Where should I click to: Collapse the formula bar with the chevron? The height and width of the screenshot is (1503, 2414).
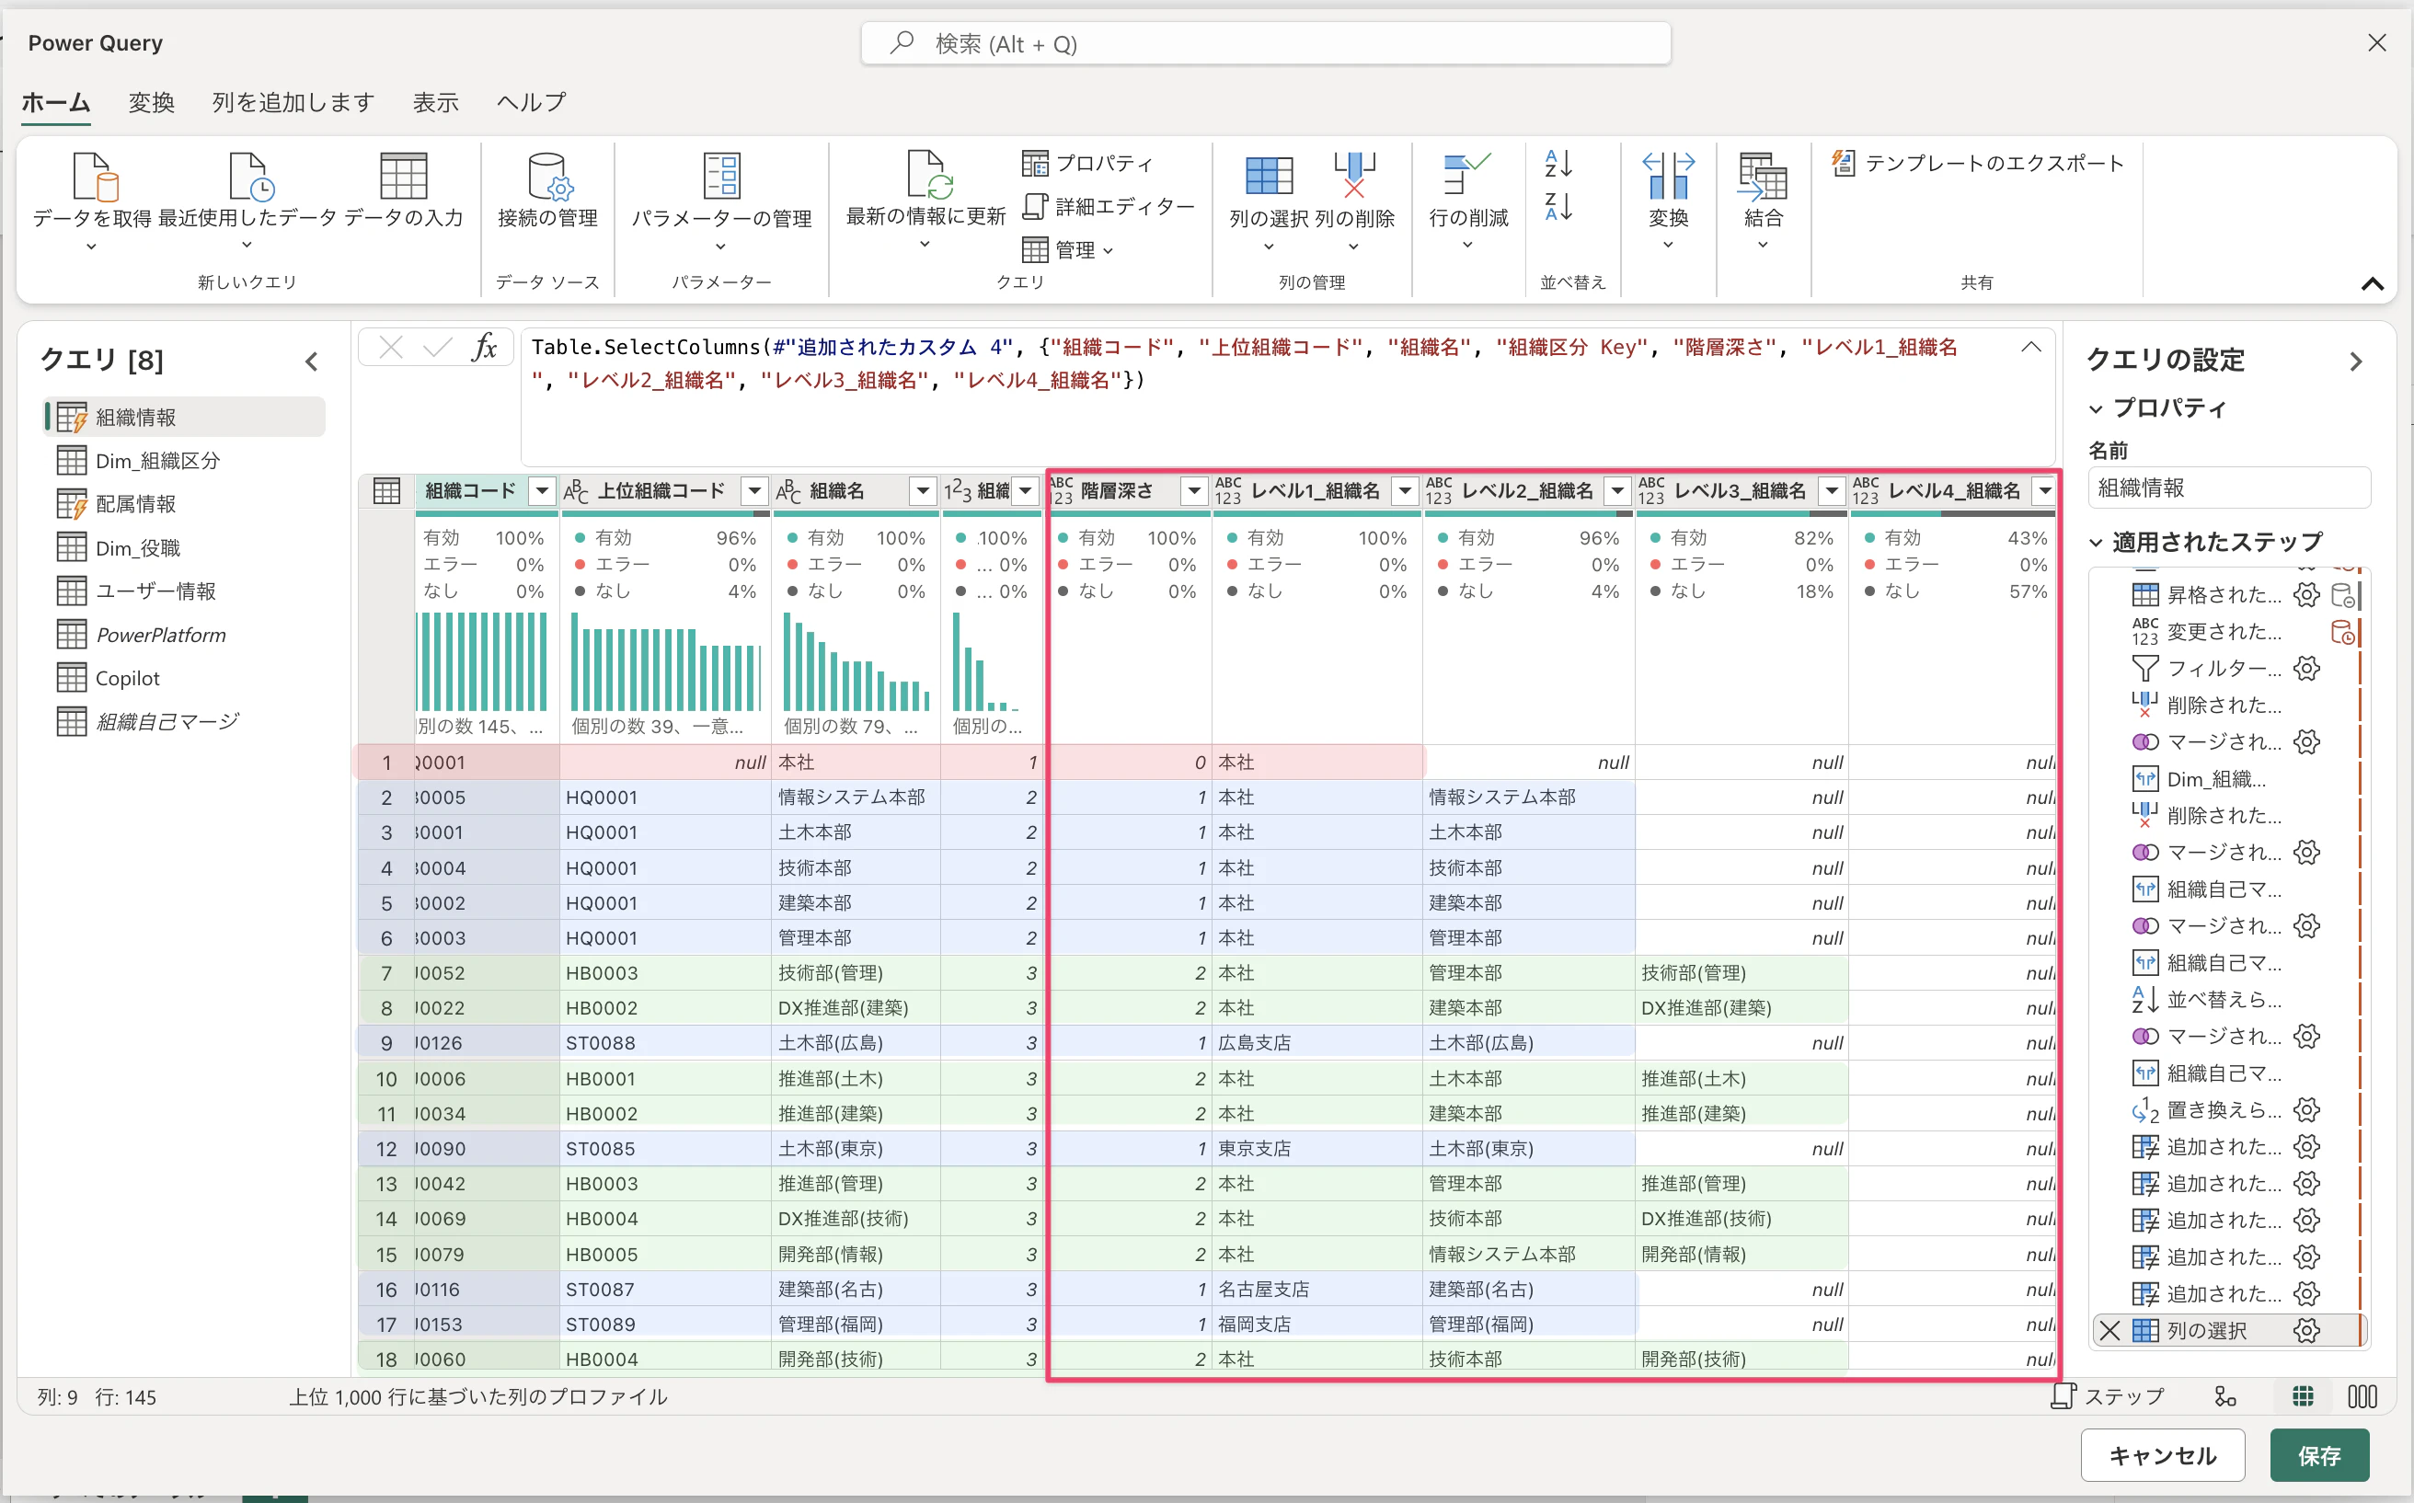click(x=2031, y=347)
